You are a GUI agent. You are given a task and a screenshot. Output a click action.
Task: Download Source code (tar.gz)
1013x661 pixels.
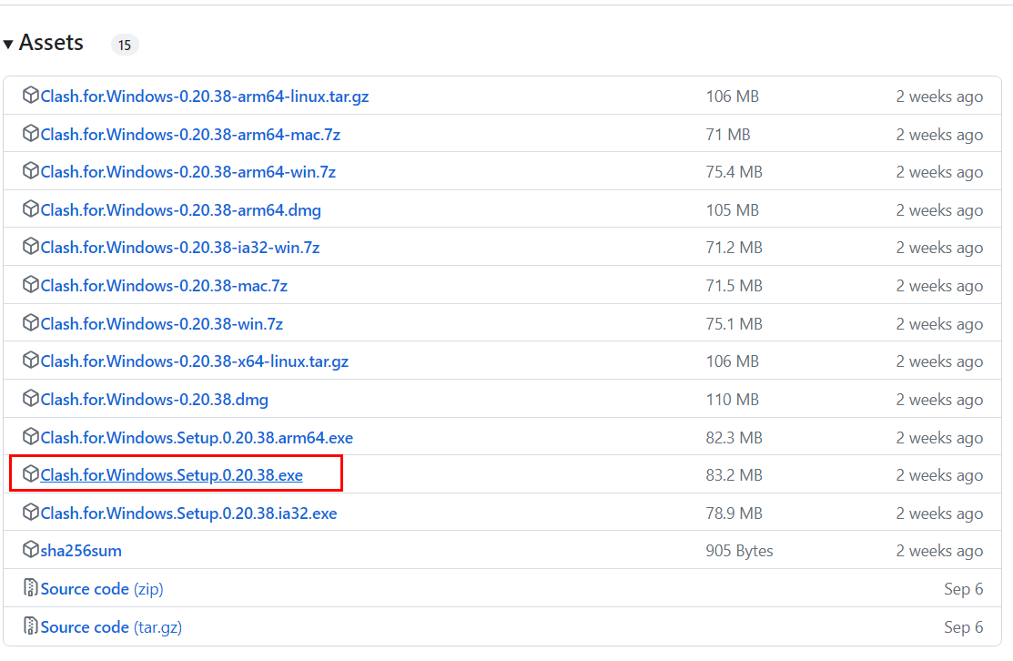[x=111, y=626]
